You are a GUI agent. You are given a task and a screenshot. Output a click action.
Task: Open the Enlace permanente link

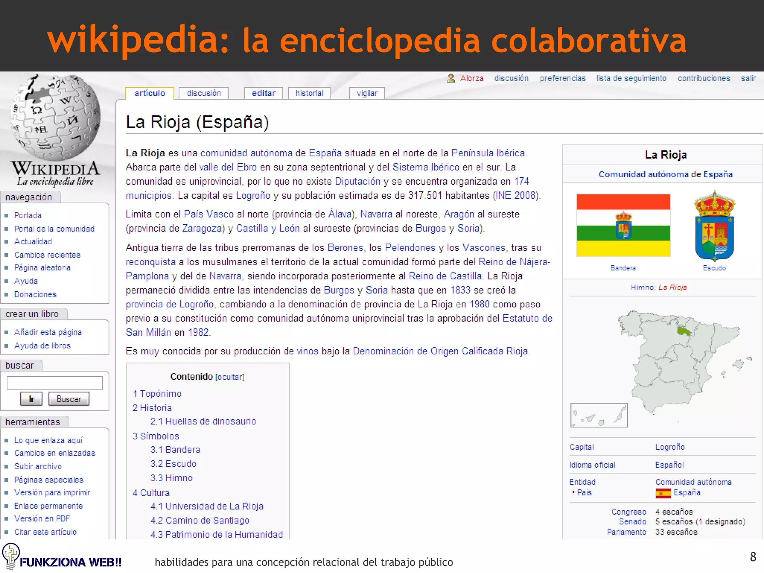(x=48, y=506)
